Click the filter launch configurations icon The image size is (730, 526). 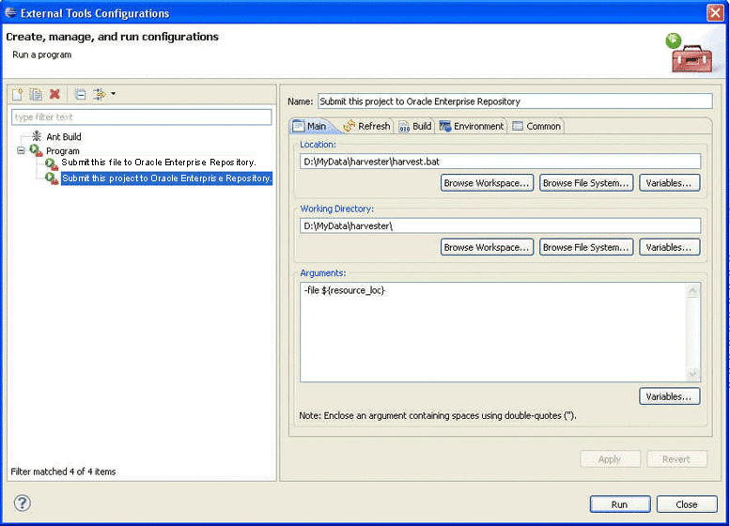(100, 95)
